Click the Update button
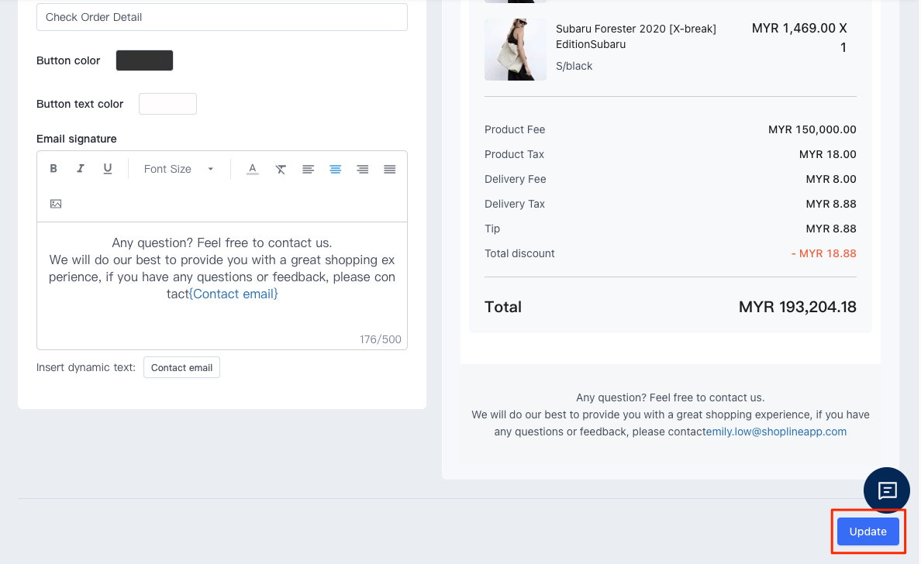921x564 pixels. click(x=868, y=531)
